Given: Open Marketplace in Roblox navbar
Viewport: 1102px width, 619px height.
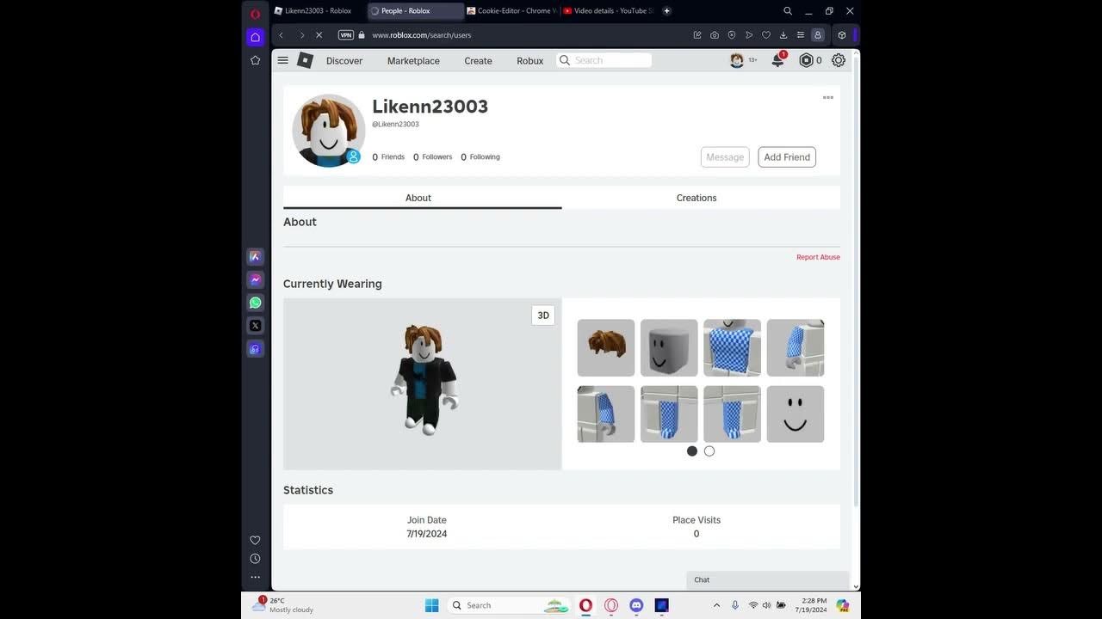Looking at the screenshot, I should click(413, 61).
